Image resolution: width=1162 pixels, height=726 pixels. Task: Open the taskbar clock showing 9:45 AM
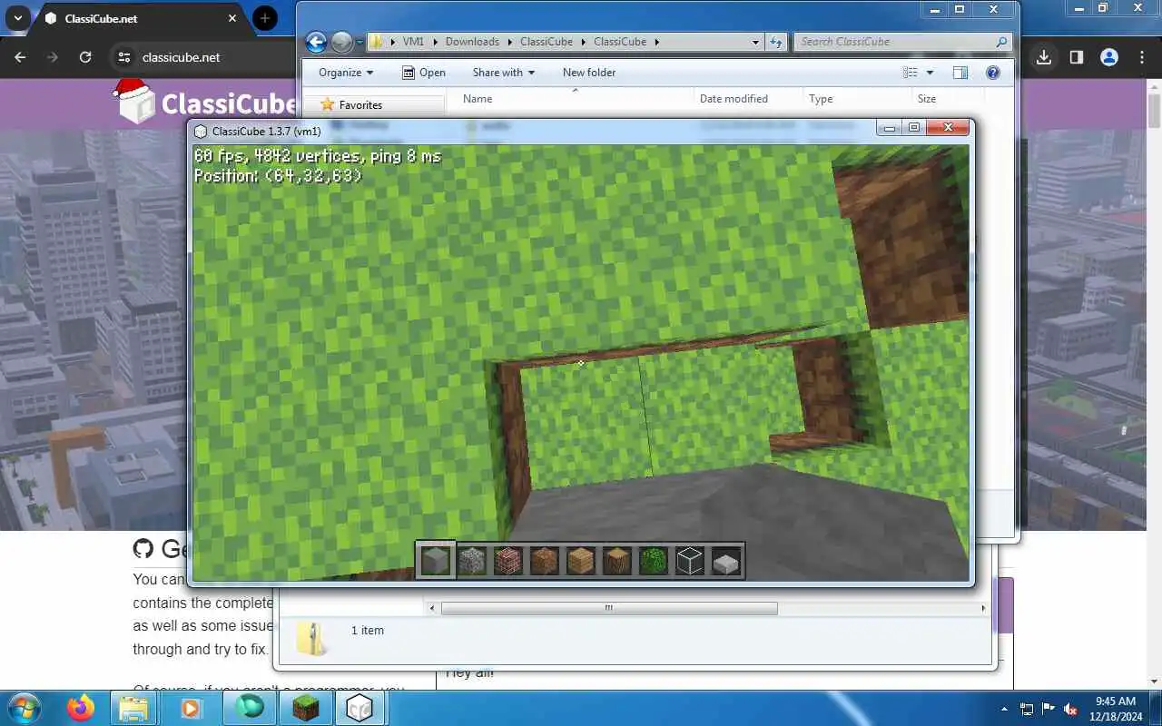[1116, 708]
